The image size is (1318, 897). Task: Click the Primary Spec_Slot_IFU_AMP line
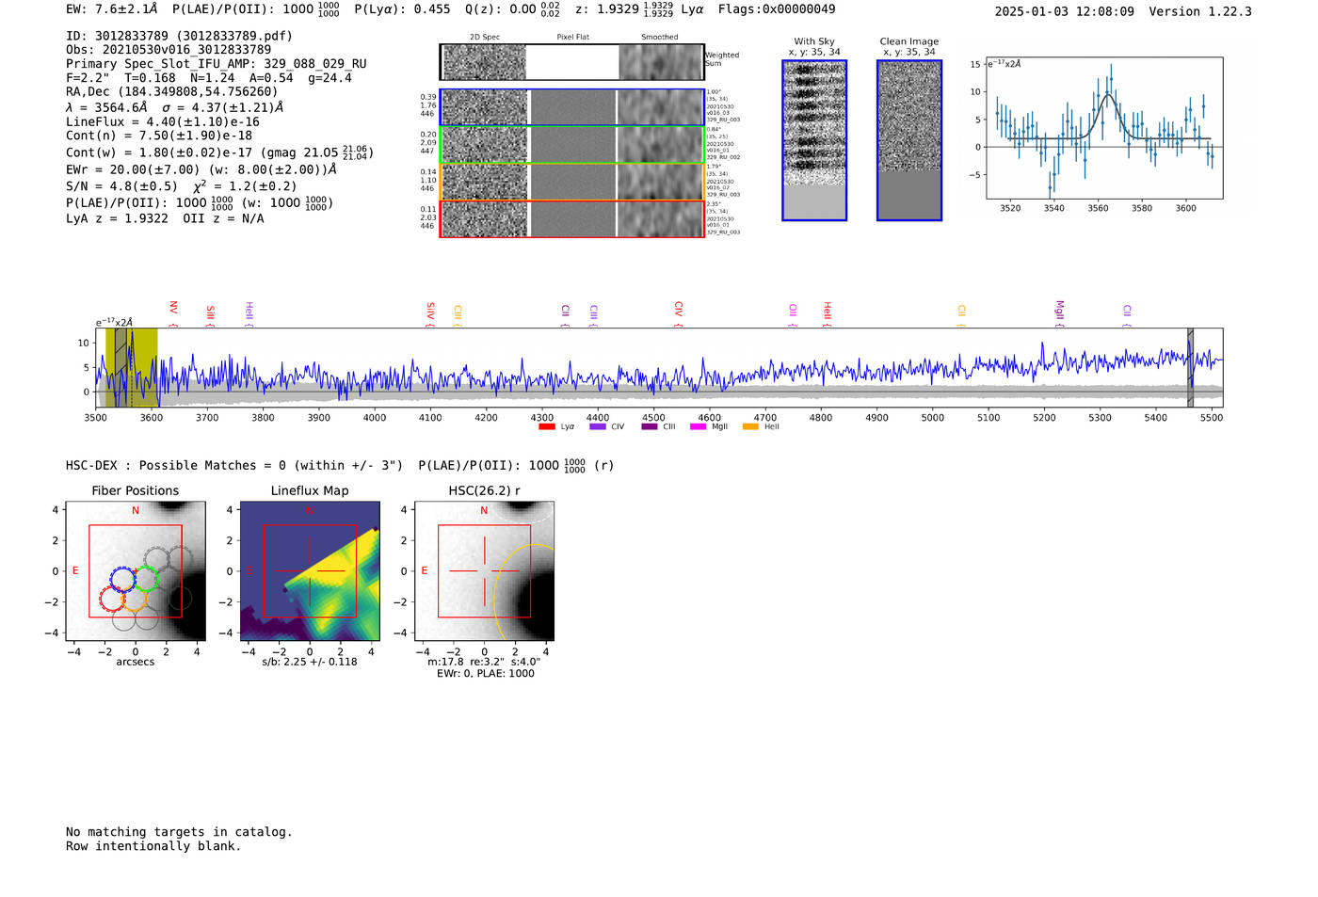pyautogui.click(x=217, y=64)
